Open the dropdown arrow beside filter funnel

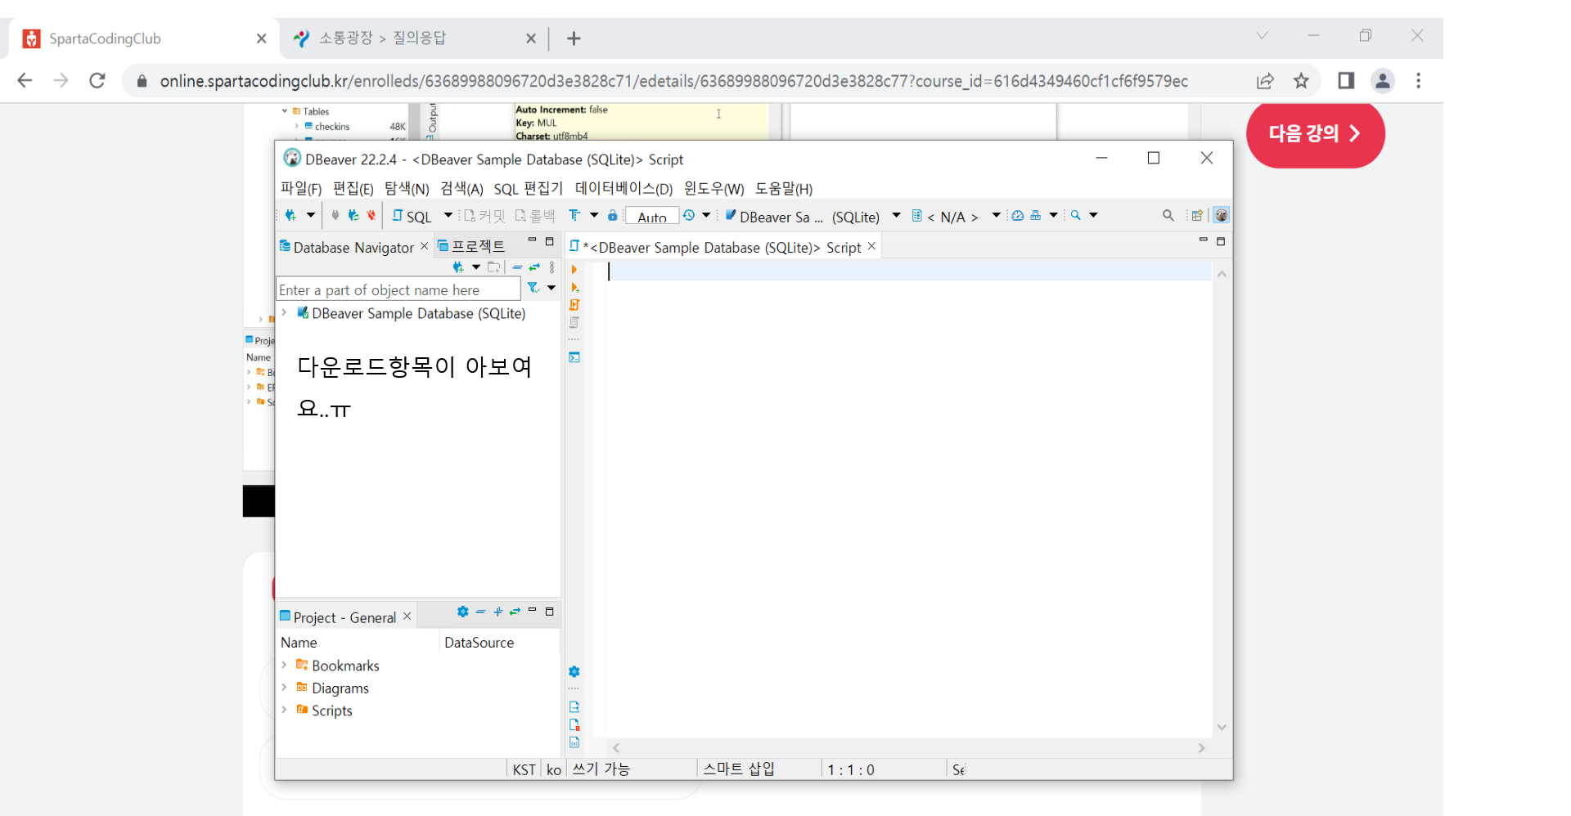tap(551, 288)
